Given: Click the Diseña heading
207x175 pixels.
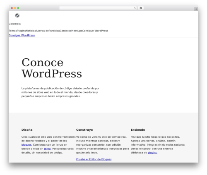Looking at the screenshot, I should click(27, 130).
